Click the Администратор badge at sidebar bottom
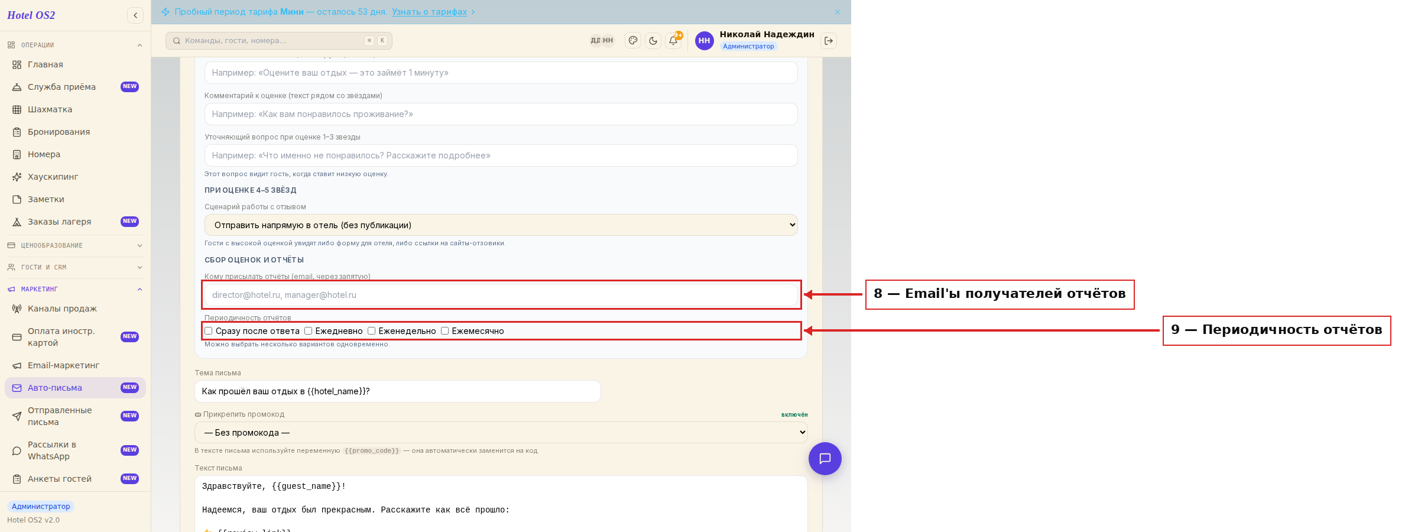Image resolution: width=1405 pixels, height=532 pixels. tap(41, 507)
